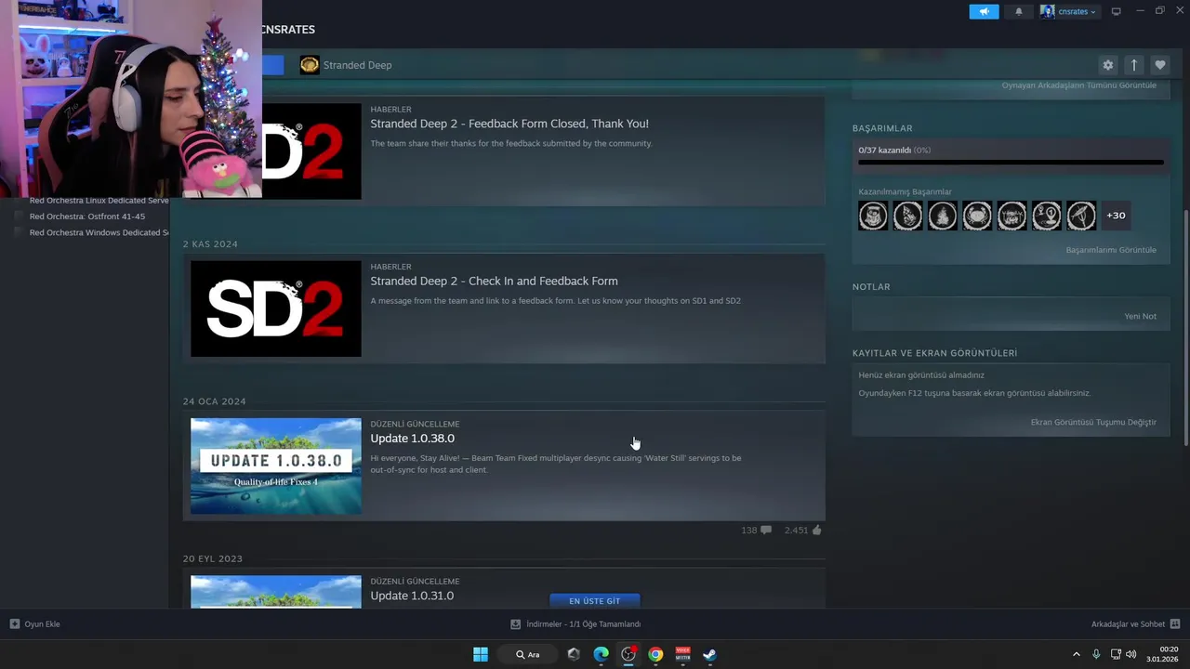
Task: Open Microsoft Edge from the taskbar
Action: (x=601, y=654)
